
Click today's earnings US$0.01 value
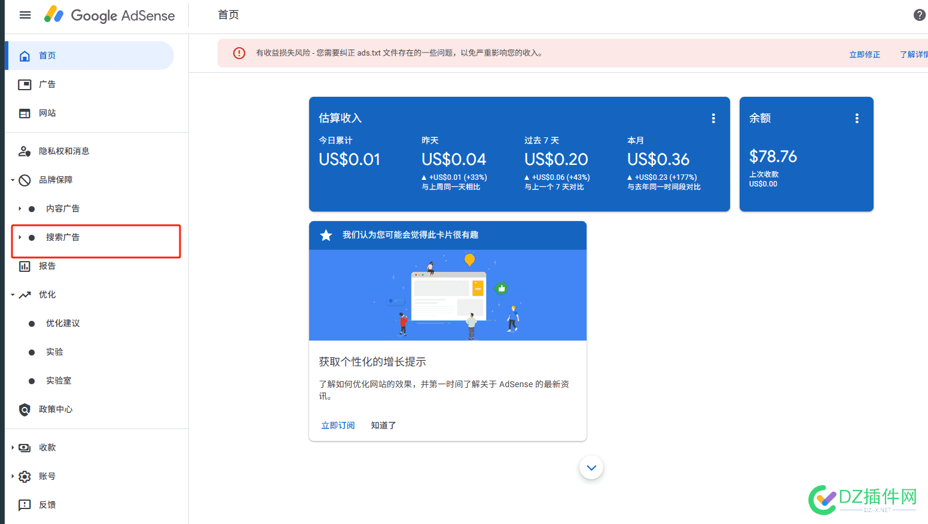pyautogui.click(x=349, y=160)
